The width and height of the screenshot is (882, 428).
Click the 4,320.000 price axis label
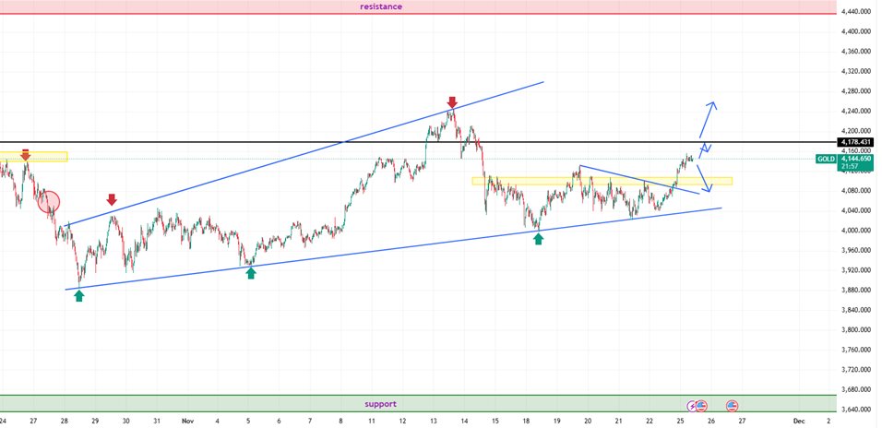(858, 71)
